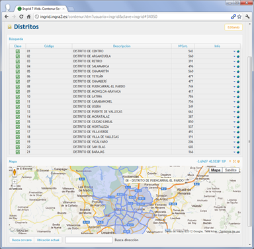Click the Editando button
This screenshot has height=249, width=254.
pos(233,27)
